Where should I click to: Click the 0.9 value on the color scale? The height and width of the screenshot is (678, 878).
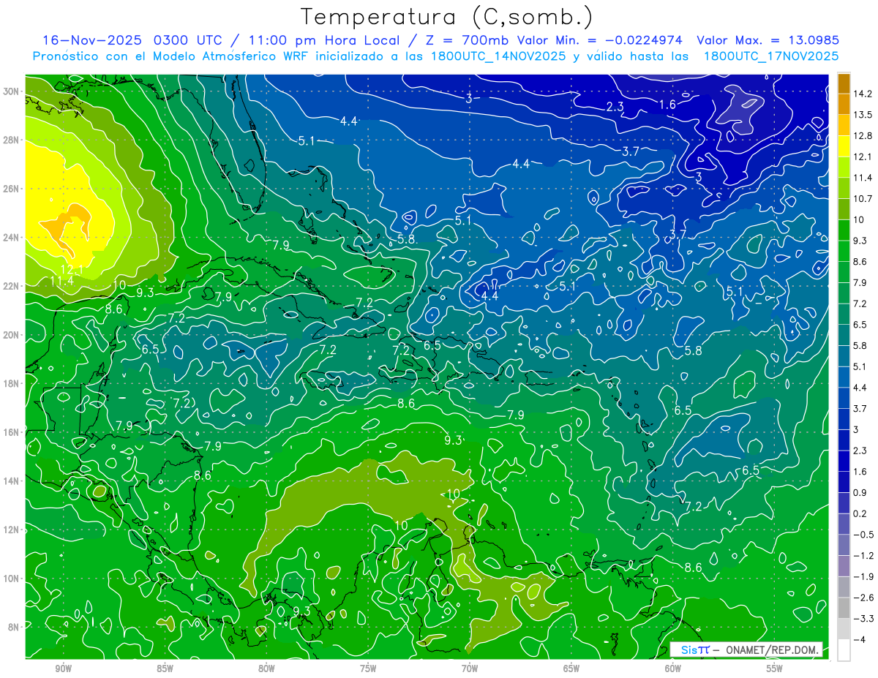pyautogui.click(x=860, y=492)
